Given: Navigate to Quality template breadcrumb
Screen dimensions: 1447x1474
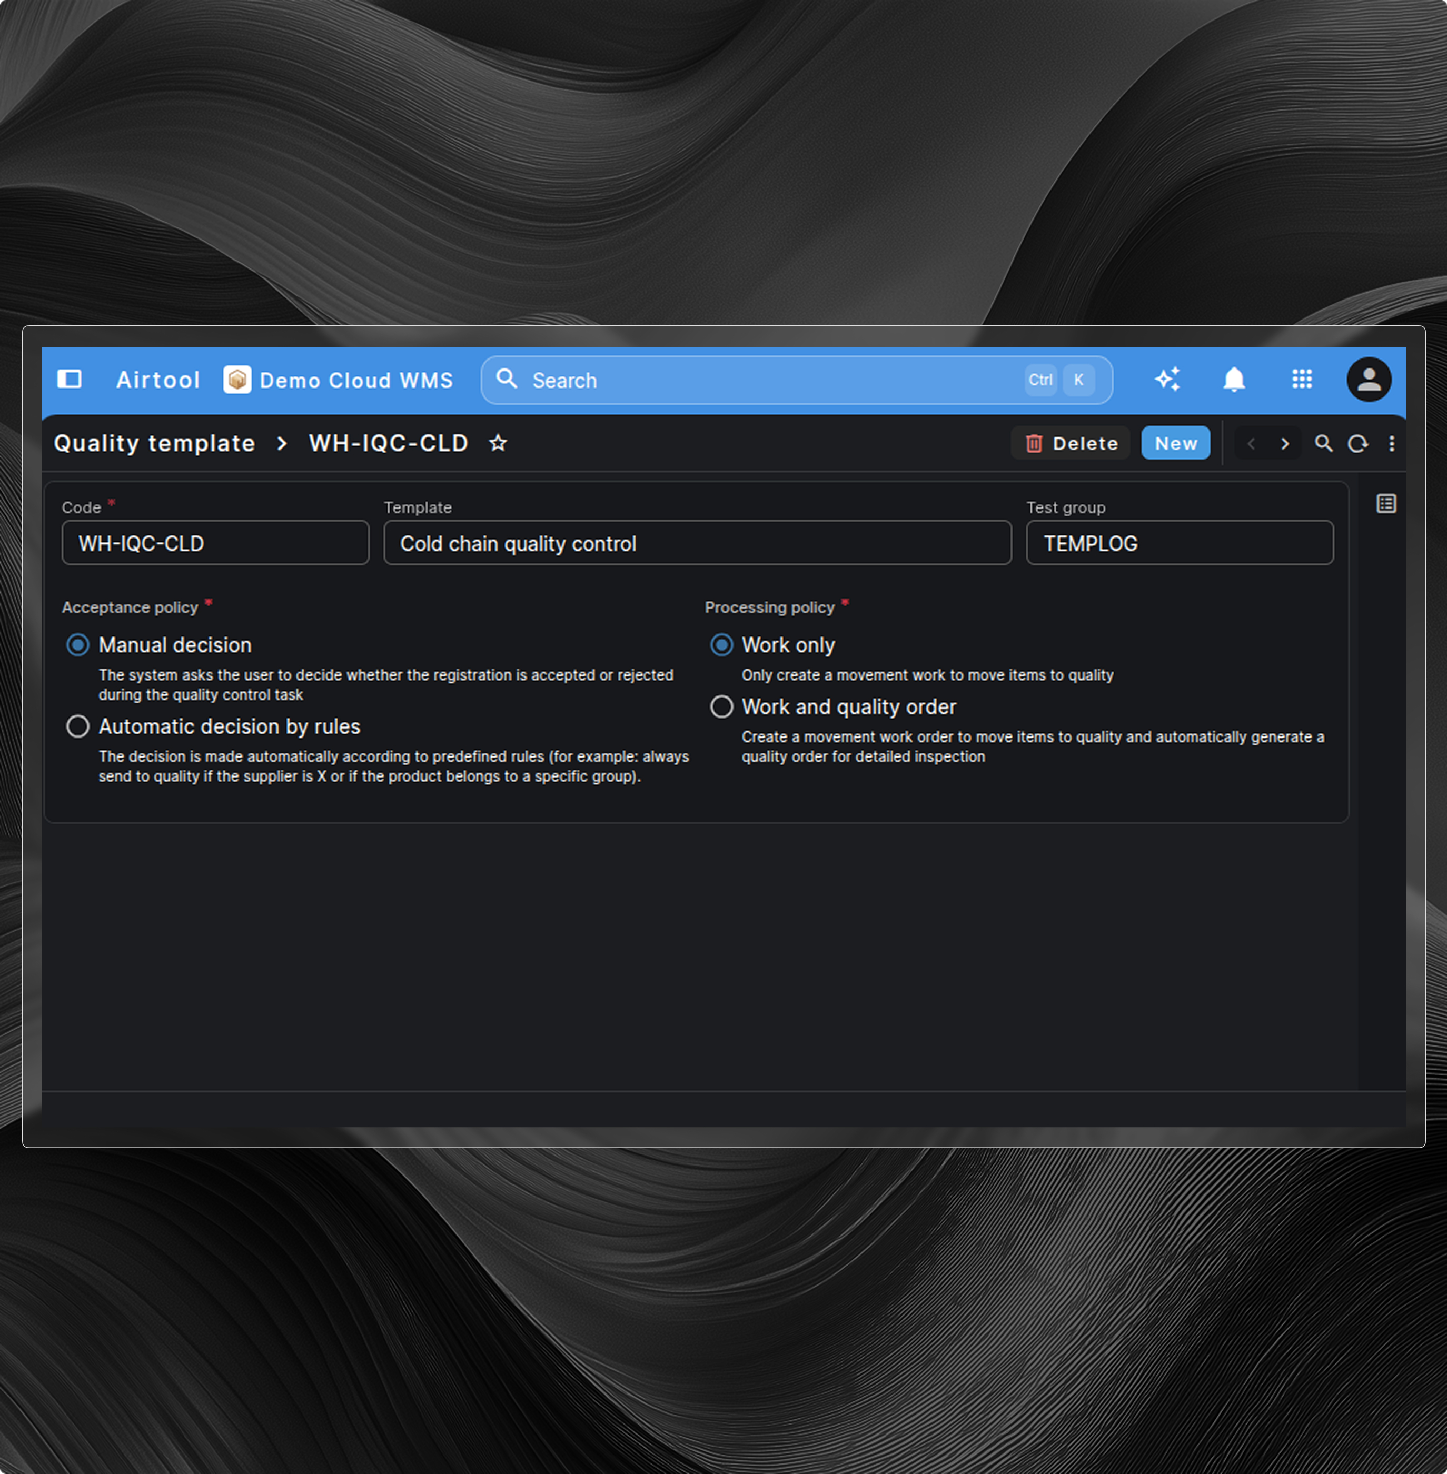Looking at the screenshot, I should tap(154, 443).
